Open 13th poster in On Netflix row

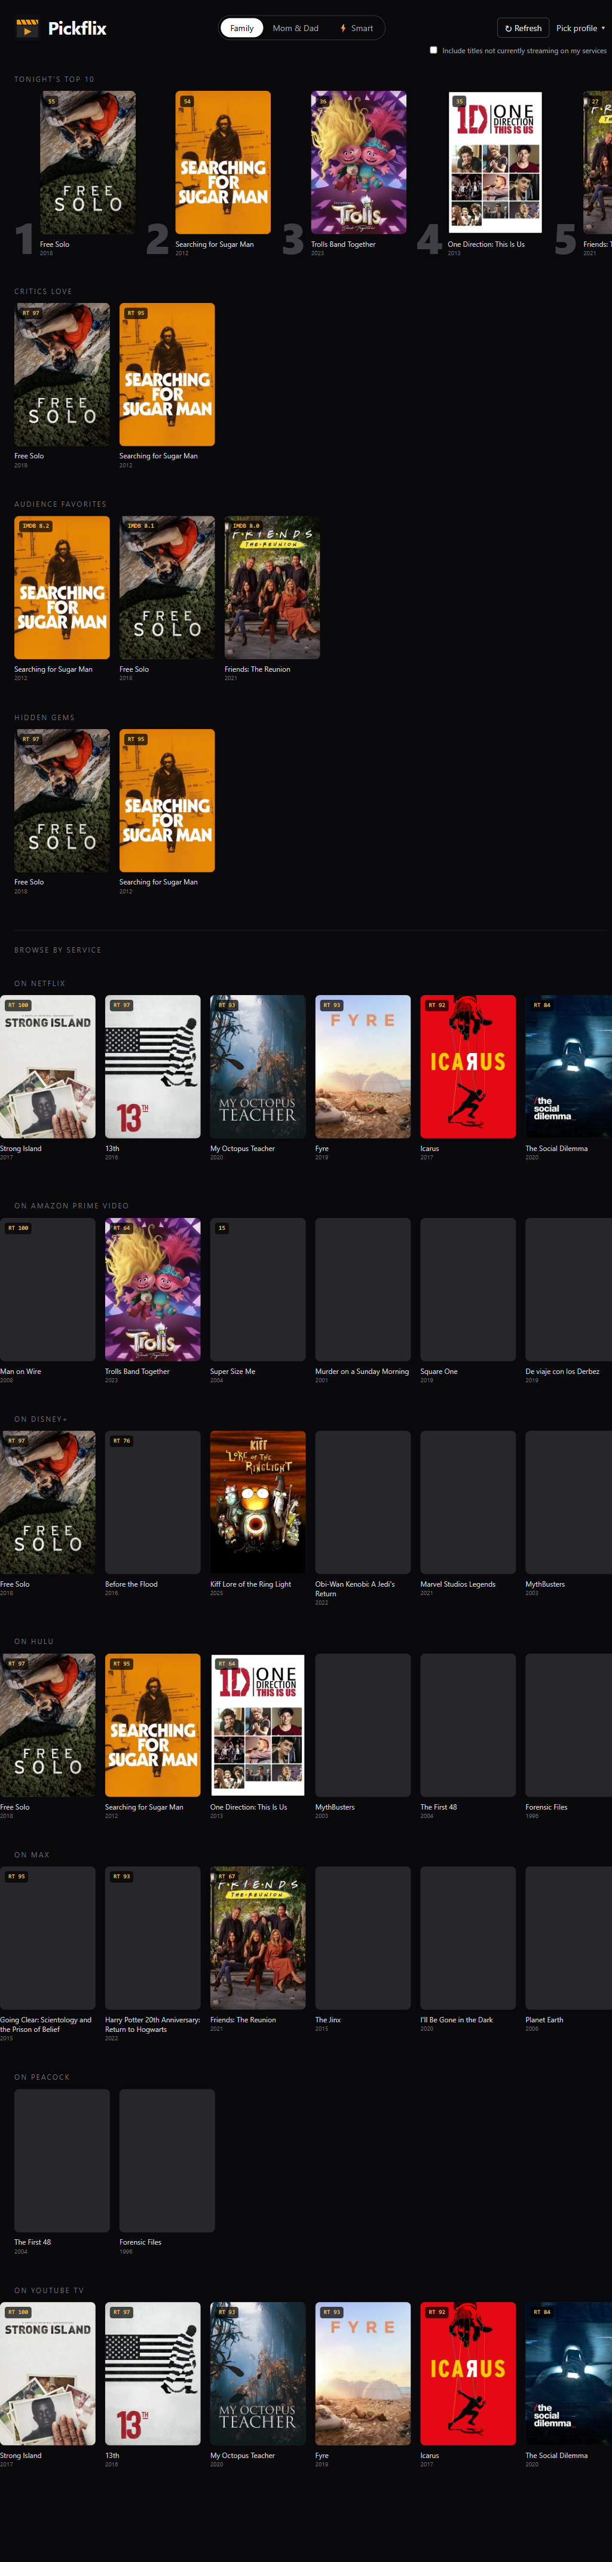pyautogui.click(x=153, y=1066)
